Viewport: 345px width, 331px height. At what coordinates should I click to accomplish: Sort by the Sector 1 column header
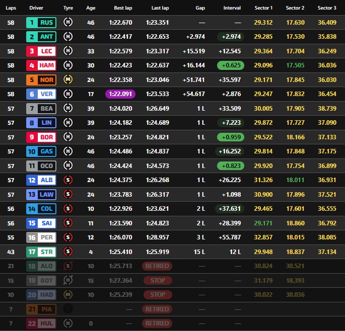point(263,8)
